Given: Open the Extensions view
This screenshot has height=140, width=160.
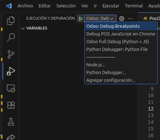Looking at the screenshot, I should pyautogui.click(x=11, y=105).
